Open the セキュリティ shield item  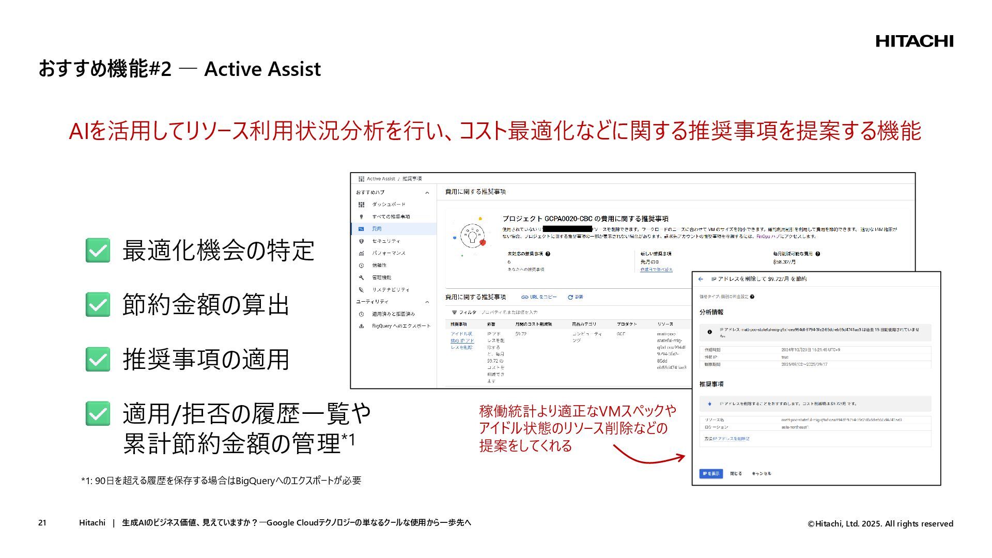click(385, 241)
